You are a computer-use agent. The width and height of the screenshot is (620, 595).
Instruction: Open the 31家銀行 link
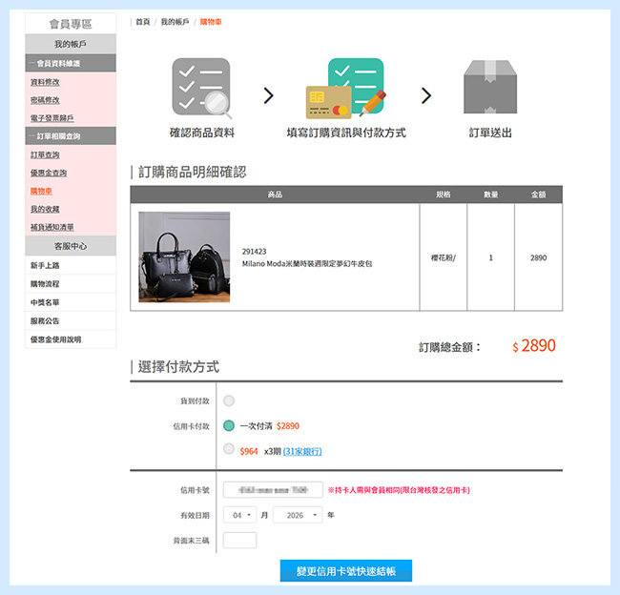click(302, 451)
